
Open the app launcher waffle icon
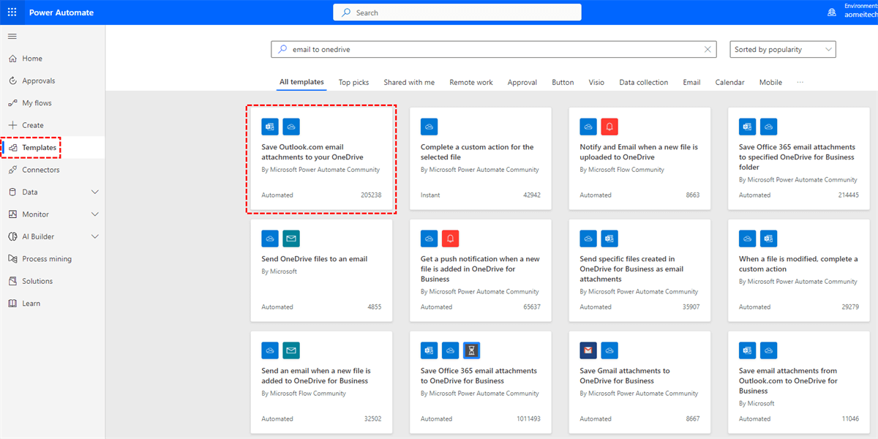pos(12,12)
